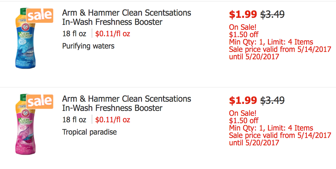Click the crossed-out $3.49 price on second item
336x169 pixels.
click(x=272, y=100)
